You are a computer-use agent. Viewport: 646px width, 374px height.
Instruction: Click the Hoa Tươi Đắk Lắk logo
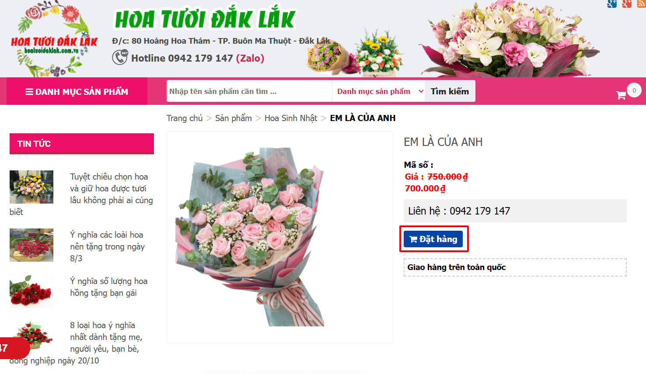click(x=54, y=39)
